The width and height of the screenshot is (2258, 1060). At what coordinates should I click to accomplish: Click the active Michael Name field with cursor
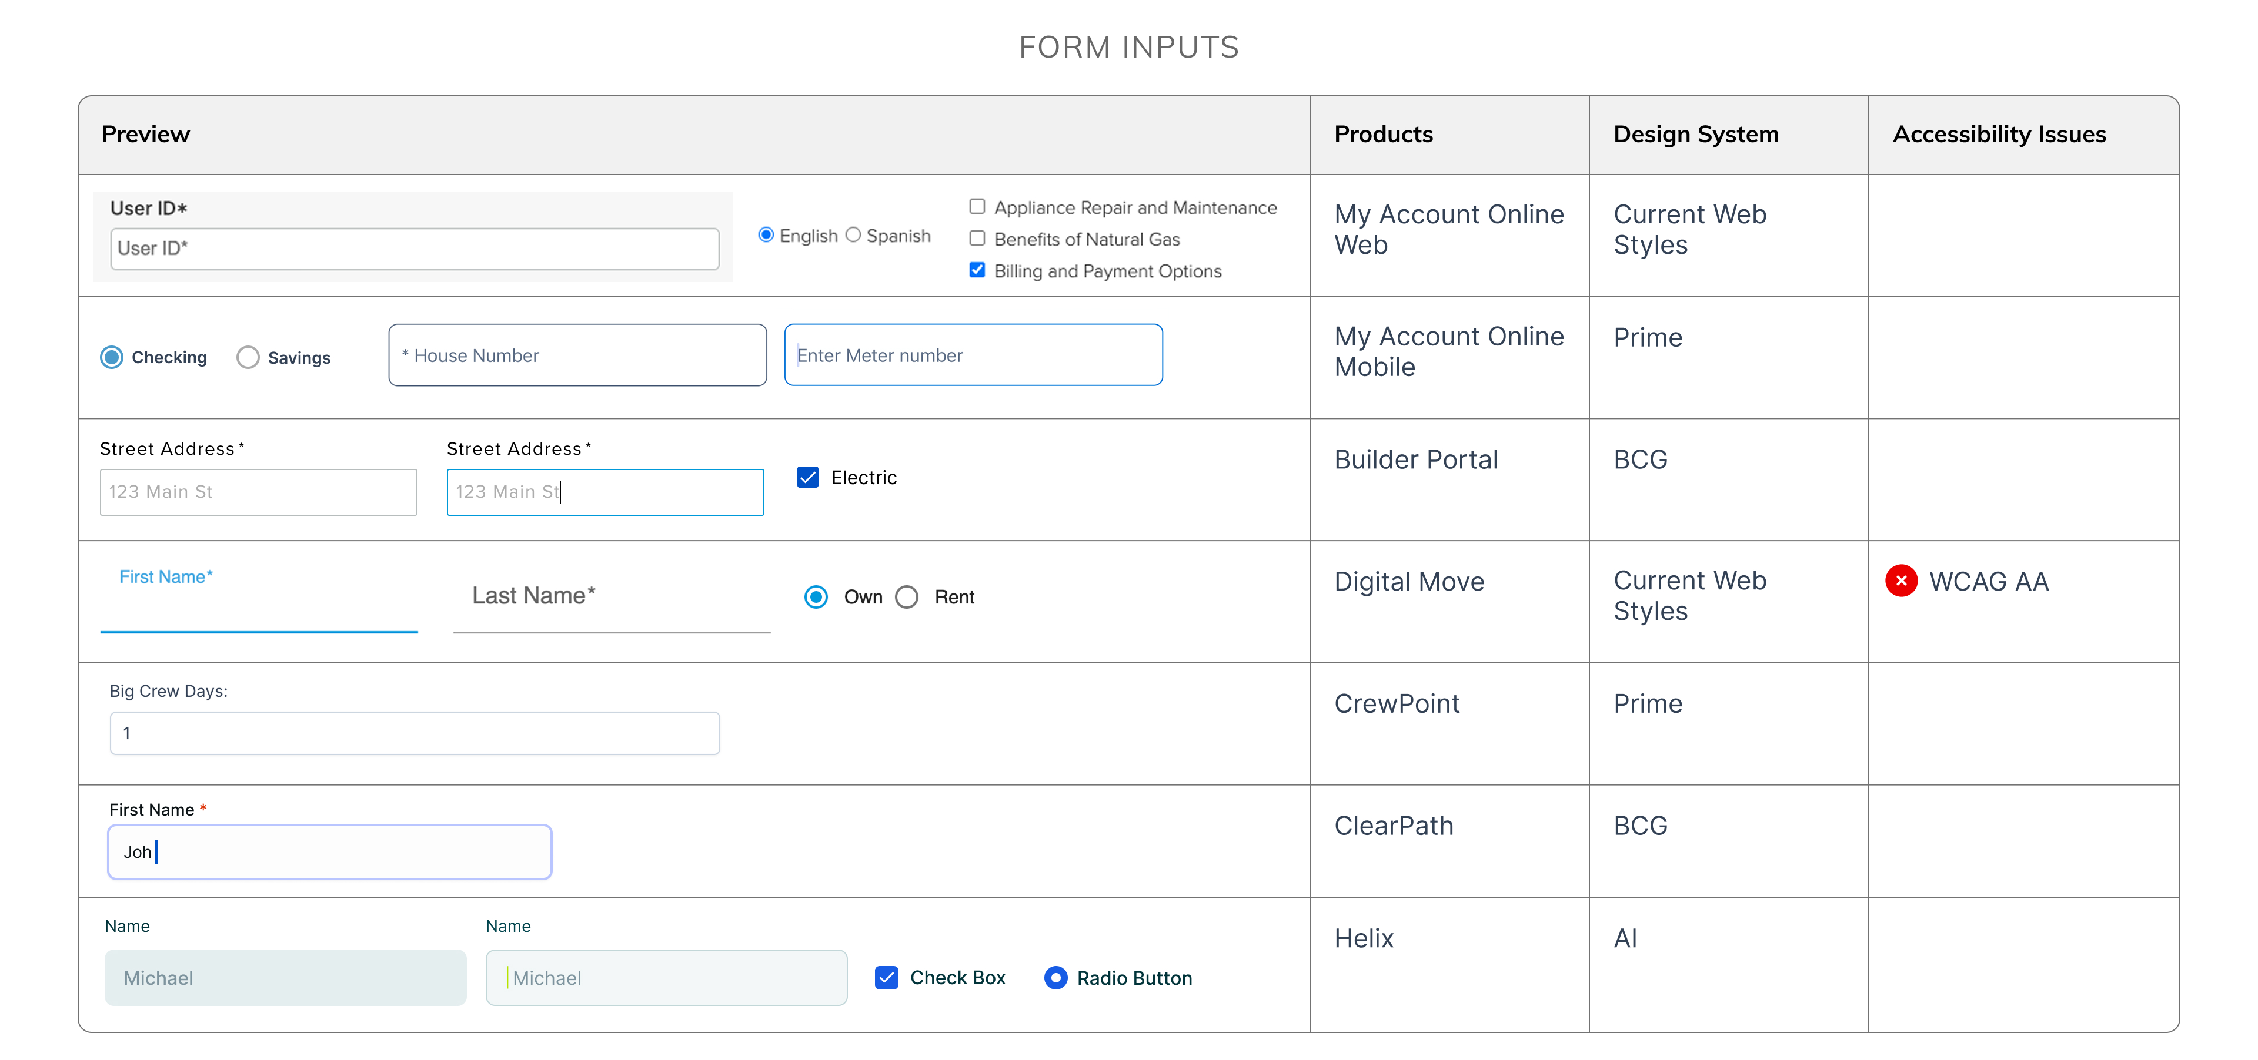pos(666,978)
